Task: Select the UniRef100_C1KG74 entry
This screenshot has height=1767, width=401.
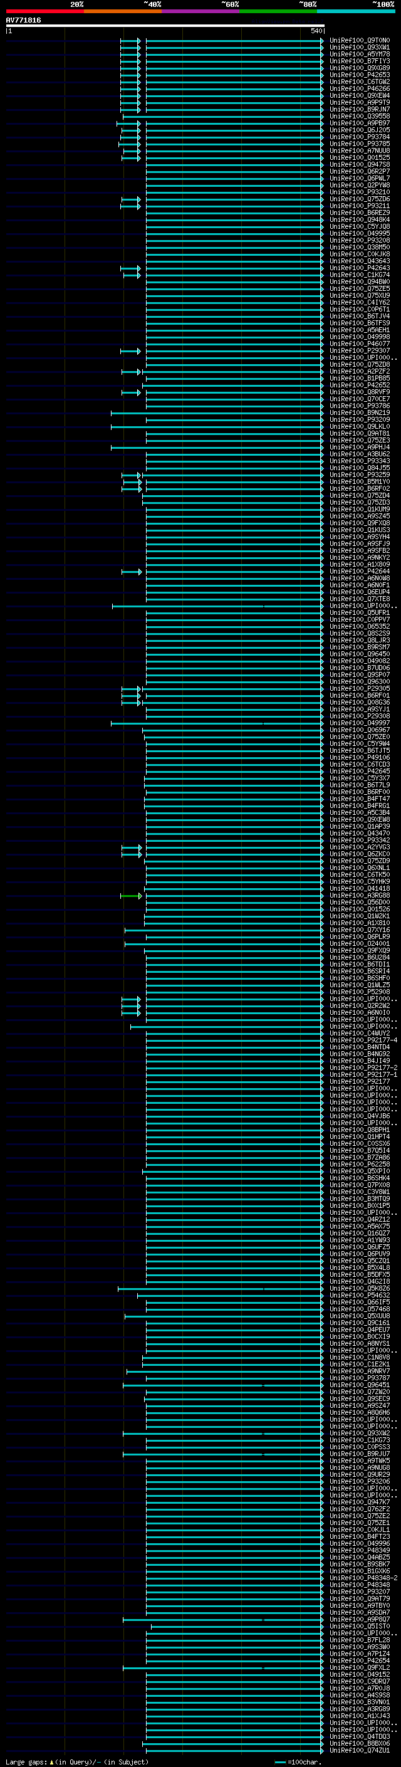Action: click(359, 275)
